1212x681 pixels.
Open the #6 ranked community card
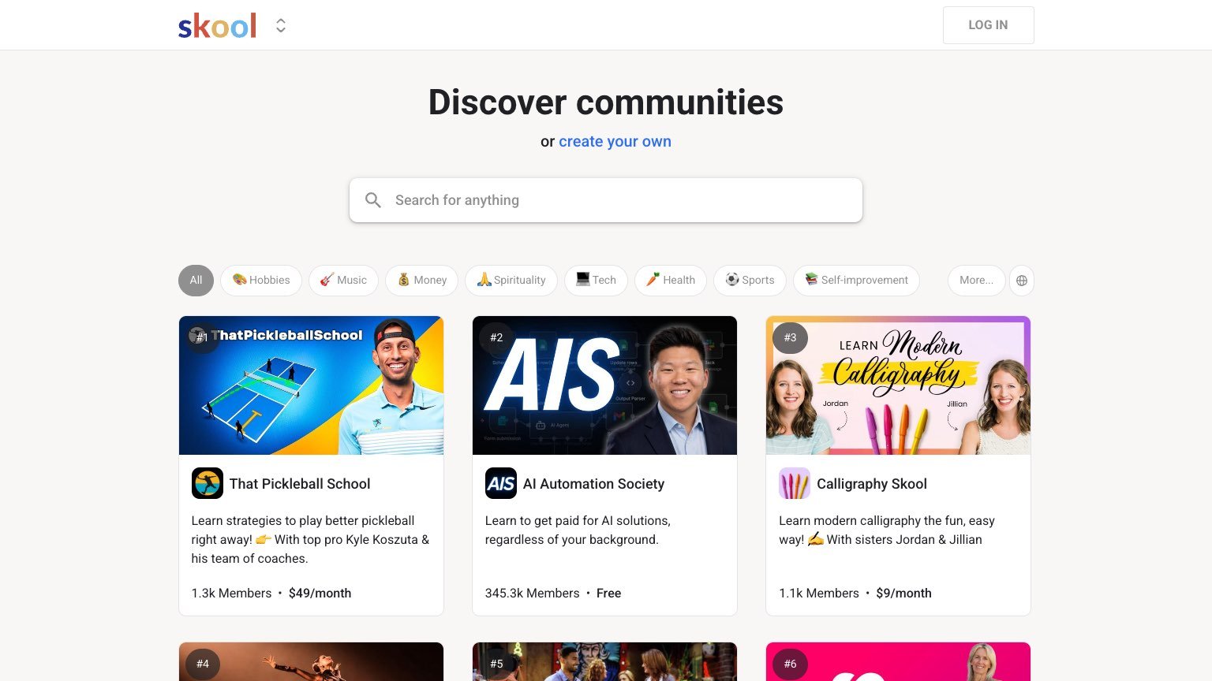coord(898,662)
